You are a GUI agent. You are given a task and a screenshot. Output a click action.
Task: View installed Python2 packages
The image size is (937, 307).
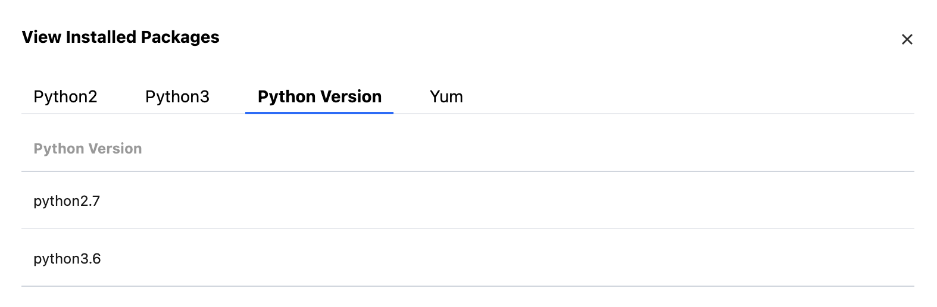click(x=65, y=96)
